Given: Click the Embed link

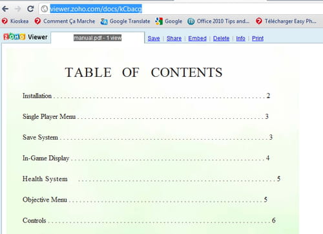Looking at the screenshot, I should 198,38.
